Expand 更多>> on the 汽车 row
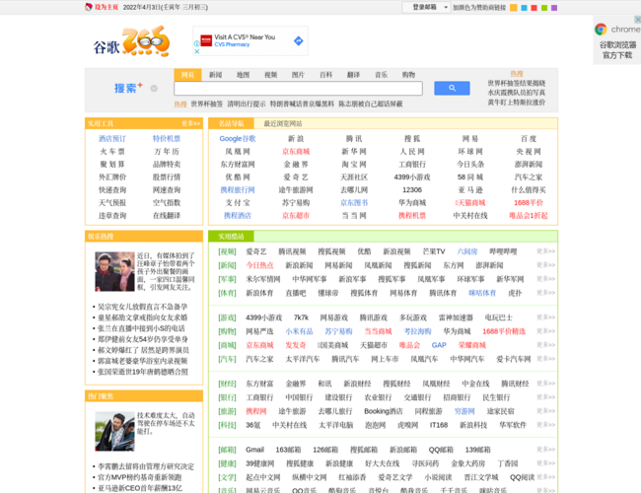Viewport: 641px width, 493px height. 545,359
